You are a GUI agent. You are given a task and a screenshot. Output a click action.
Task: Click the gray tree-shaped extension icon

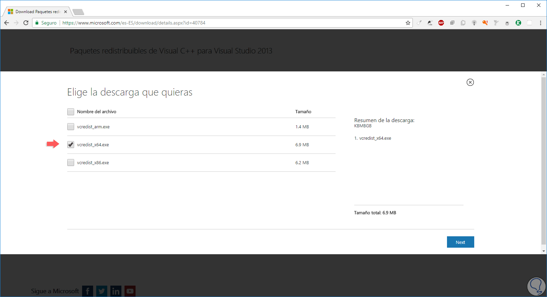(x=496, y=23)
